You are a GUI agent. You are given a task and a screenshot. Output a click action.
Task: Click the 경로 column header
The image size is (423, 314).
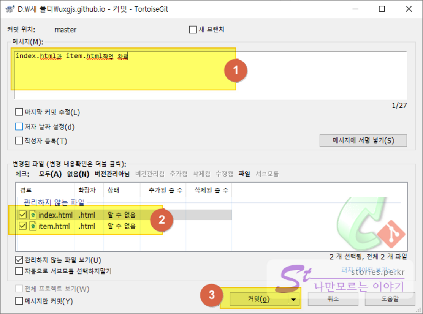tap(26, 190)
